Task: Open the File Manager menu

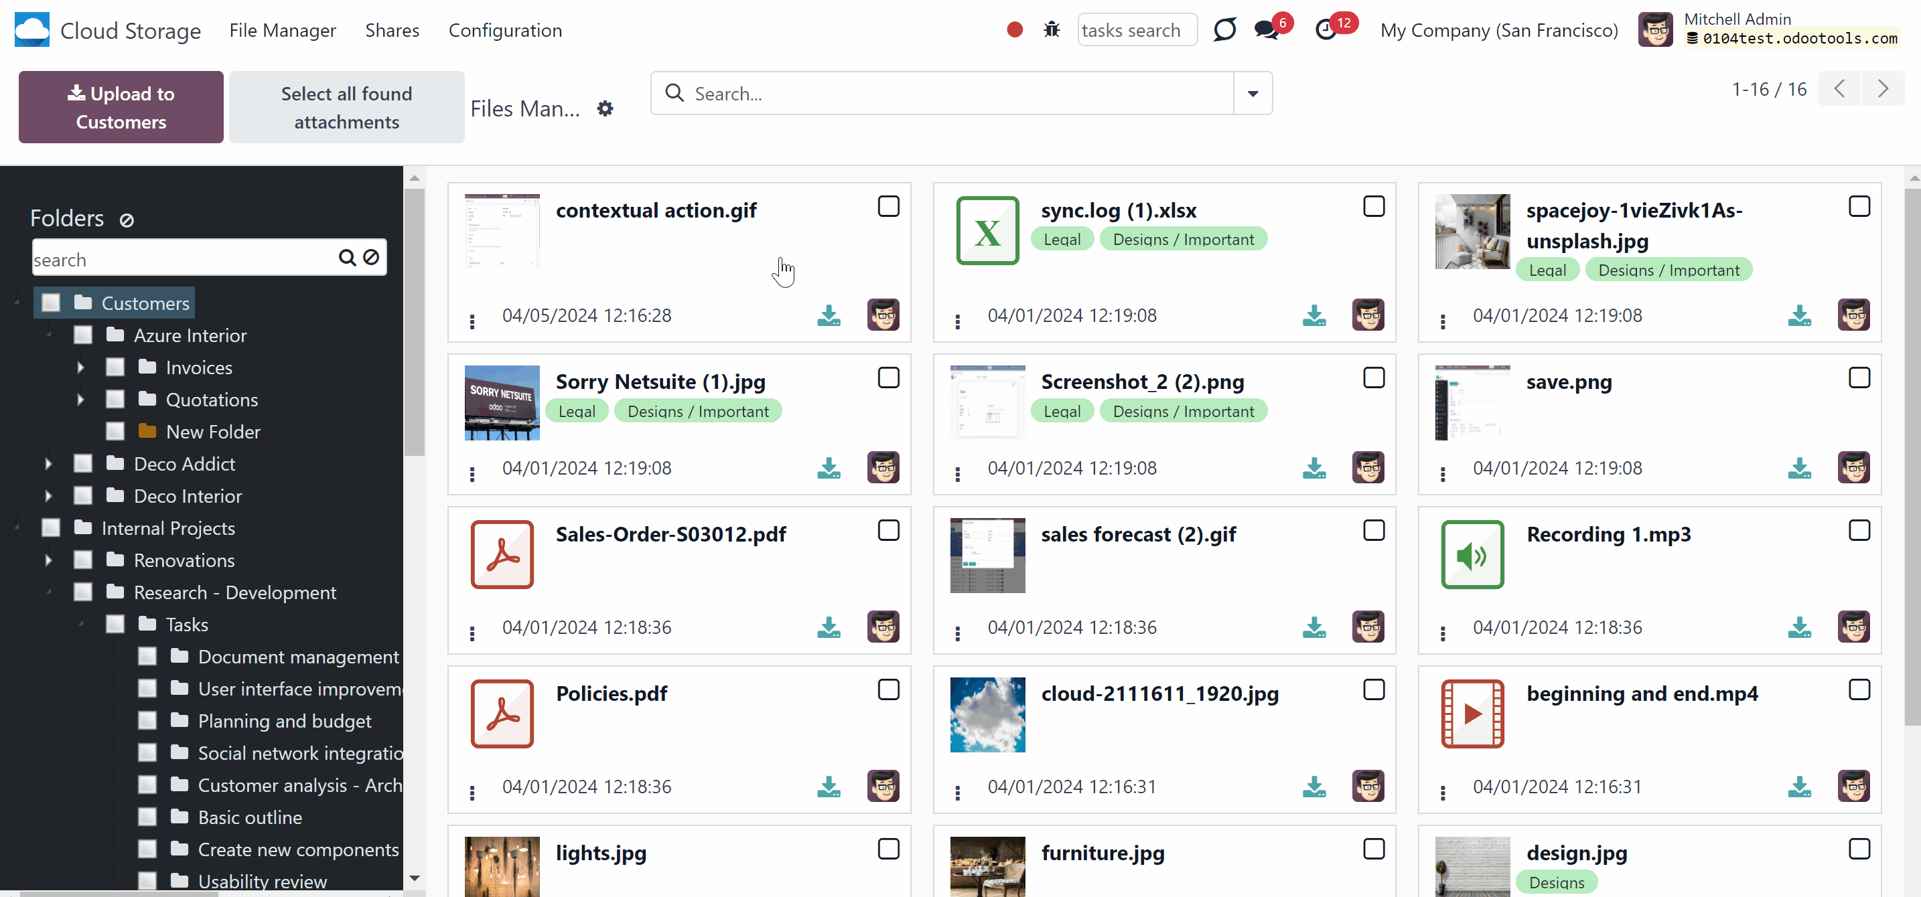Action: coord(283,31)
